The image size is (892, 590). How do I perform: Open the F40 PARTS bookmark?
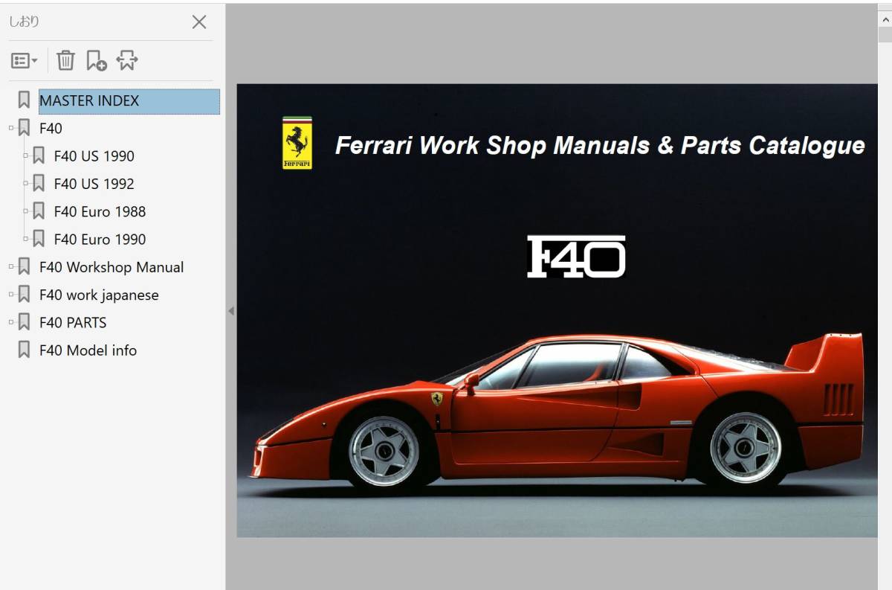pos(73,323)
